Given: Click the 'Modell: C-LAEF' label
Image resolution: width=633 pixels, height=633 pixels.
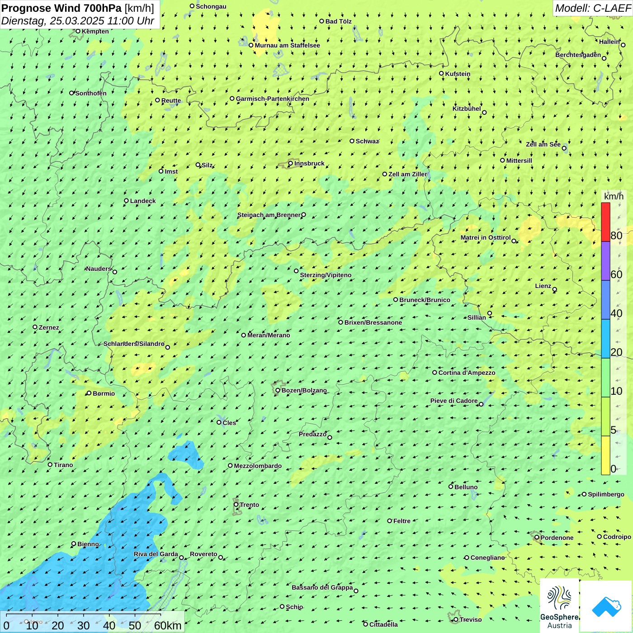Looking at the screenshot, I should pos(593,8).
